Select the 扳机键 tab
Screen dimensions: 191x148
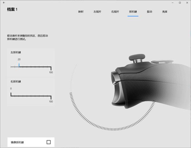point(133,12)
